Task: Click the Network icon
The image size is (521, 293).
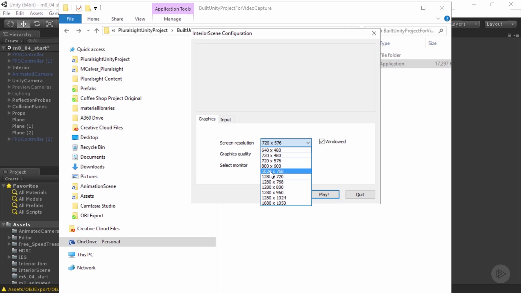Action: point(72,268)
